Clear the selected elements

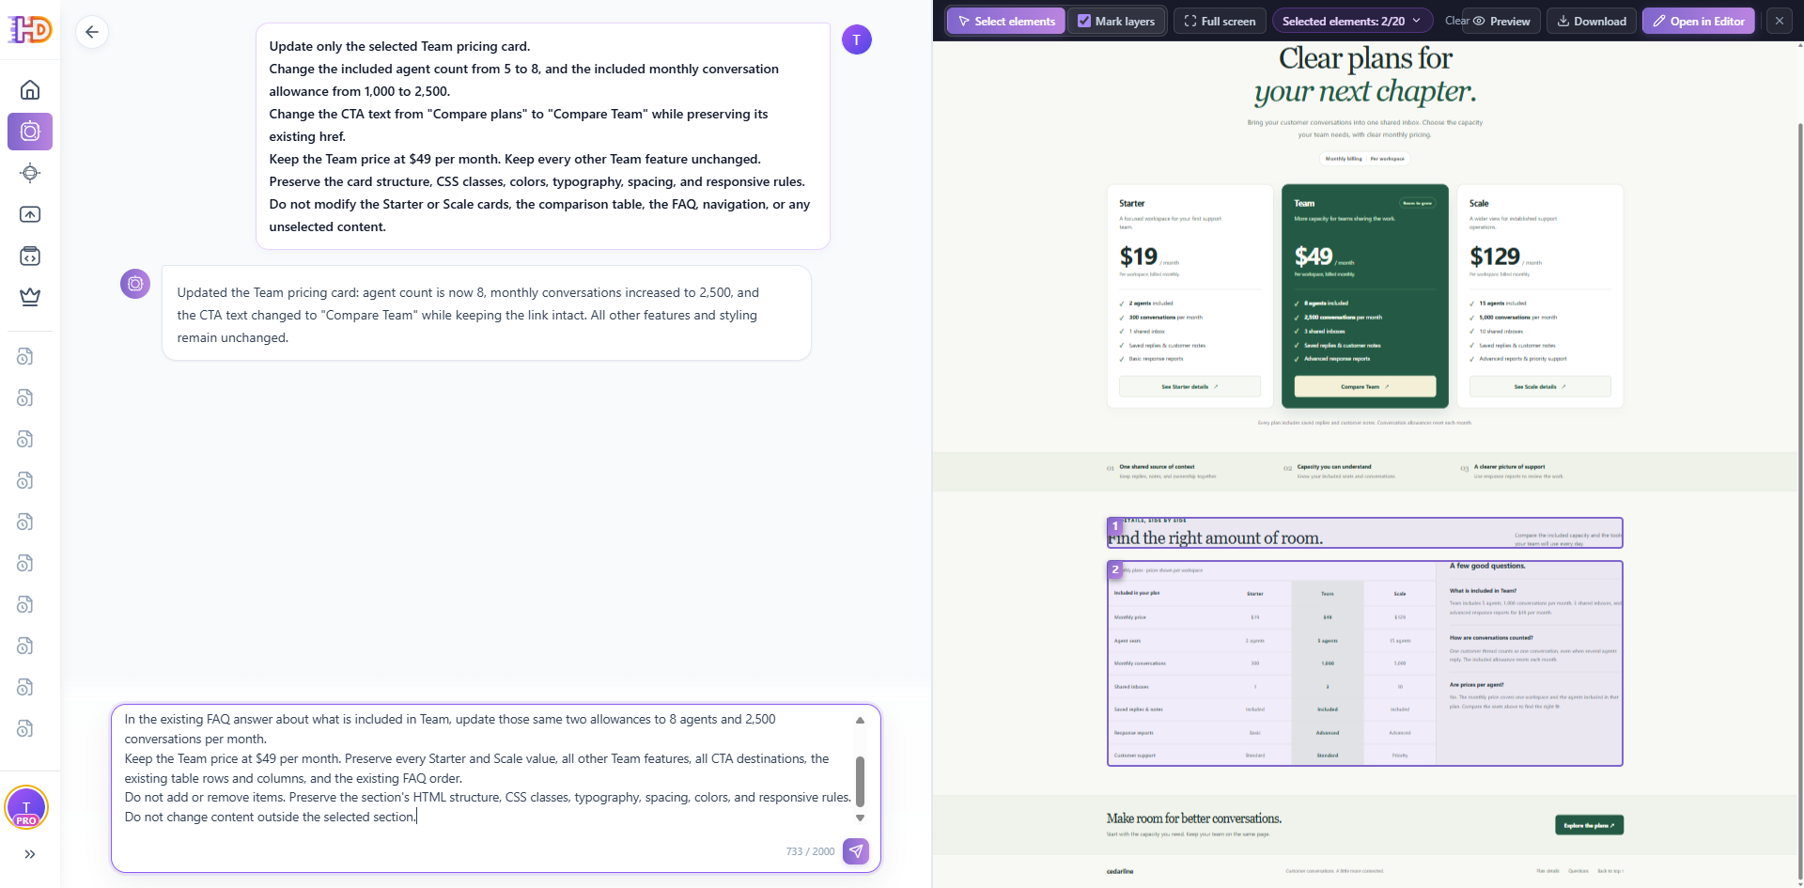click(x=1455, y=21)
